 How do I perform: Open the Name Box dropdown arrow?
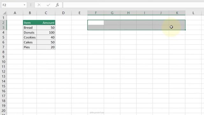pos(24,5)
